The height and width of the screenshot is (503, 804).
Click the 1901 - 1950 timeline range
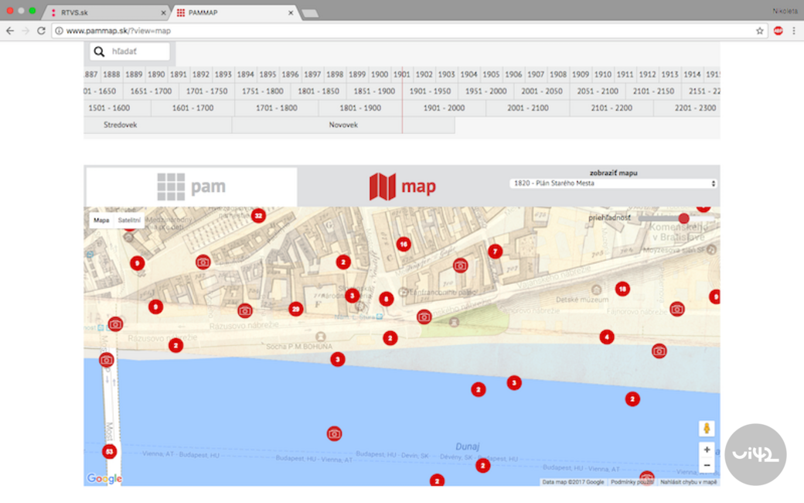click(430, 91)
